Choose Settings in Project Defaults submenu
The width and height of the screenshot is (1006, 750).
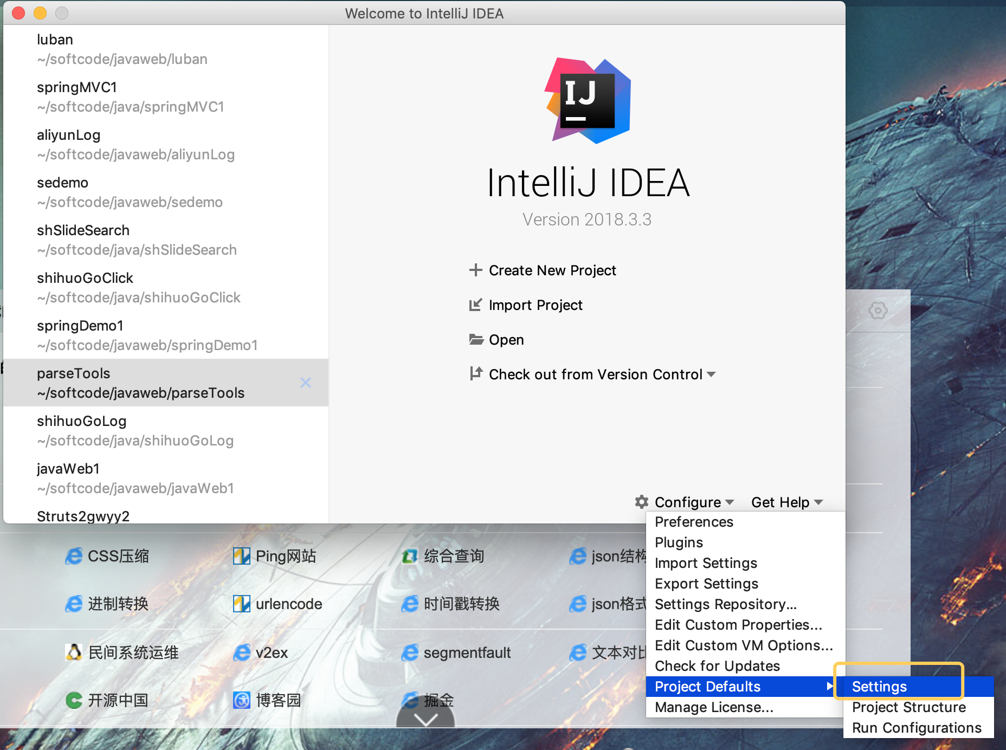click(919, 687)
